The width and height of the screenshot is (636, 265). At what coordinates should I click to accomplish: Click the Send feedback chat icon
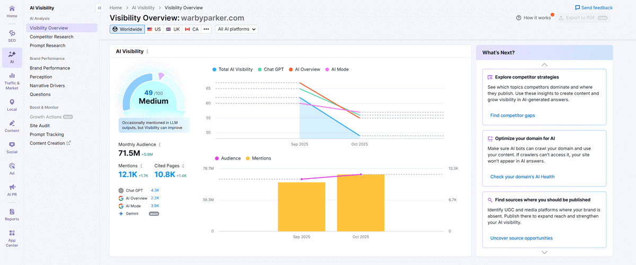point(578,8)
